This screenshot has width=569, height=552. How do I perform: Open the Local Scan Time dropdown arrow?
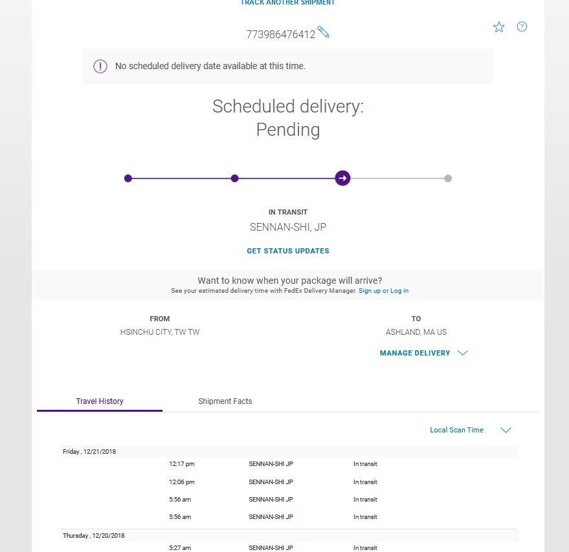point(506,430)
